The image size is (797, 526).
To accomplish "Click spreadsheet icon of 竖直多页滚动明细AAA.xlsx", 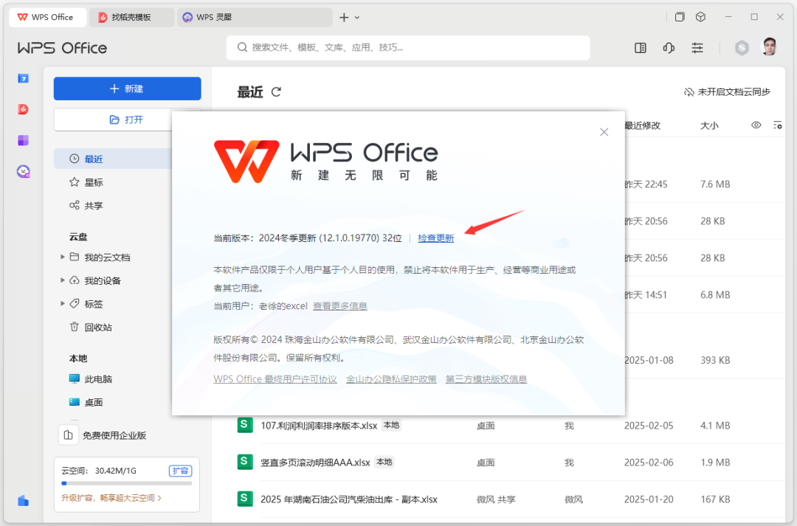I will (x=245, y=462).
